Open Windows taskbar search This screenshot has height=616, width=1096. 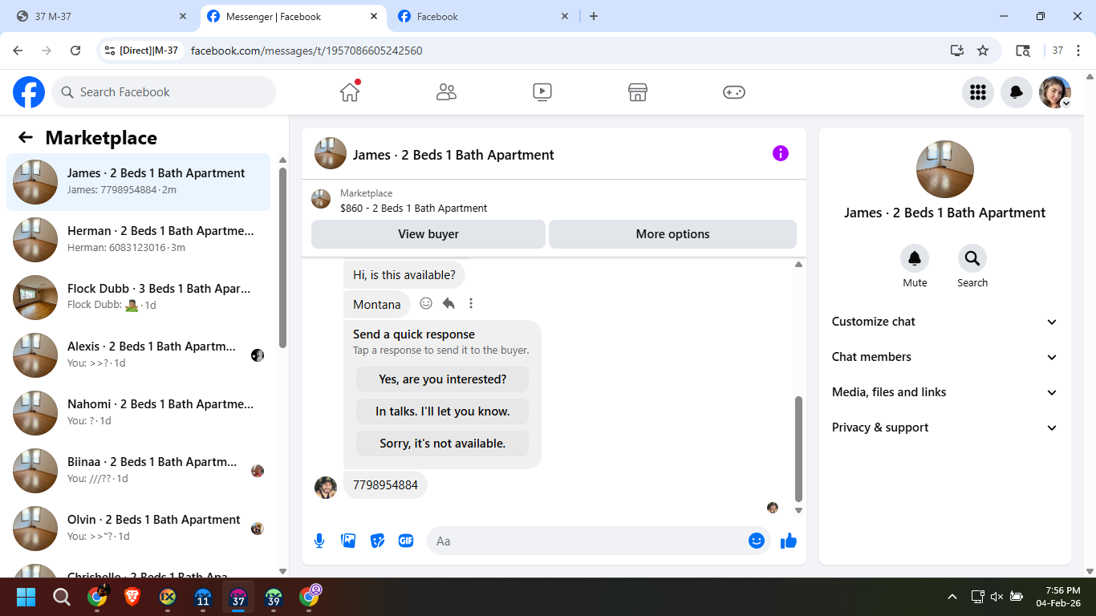click(x=62, y=597)
